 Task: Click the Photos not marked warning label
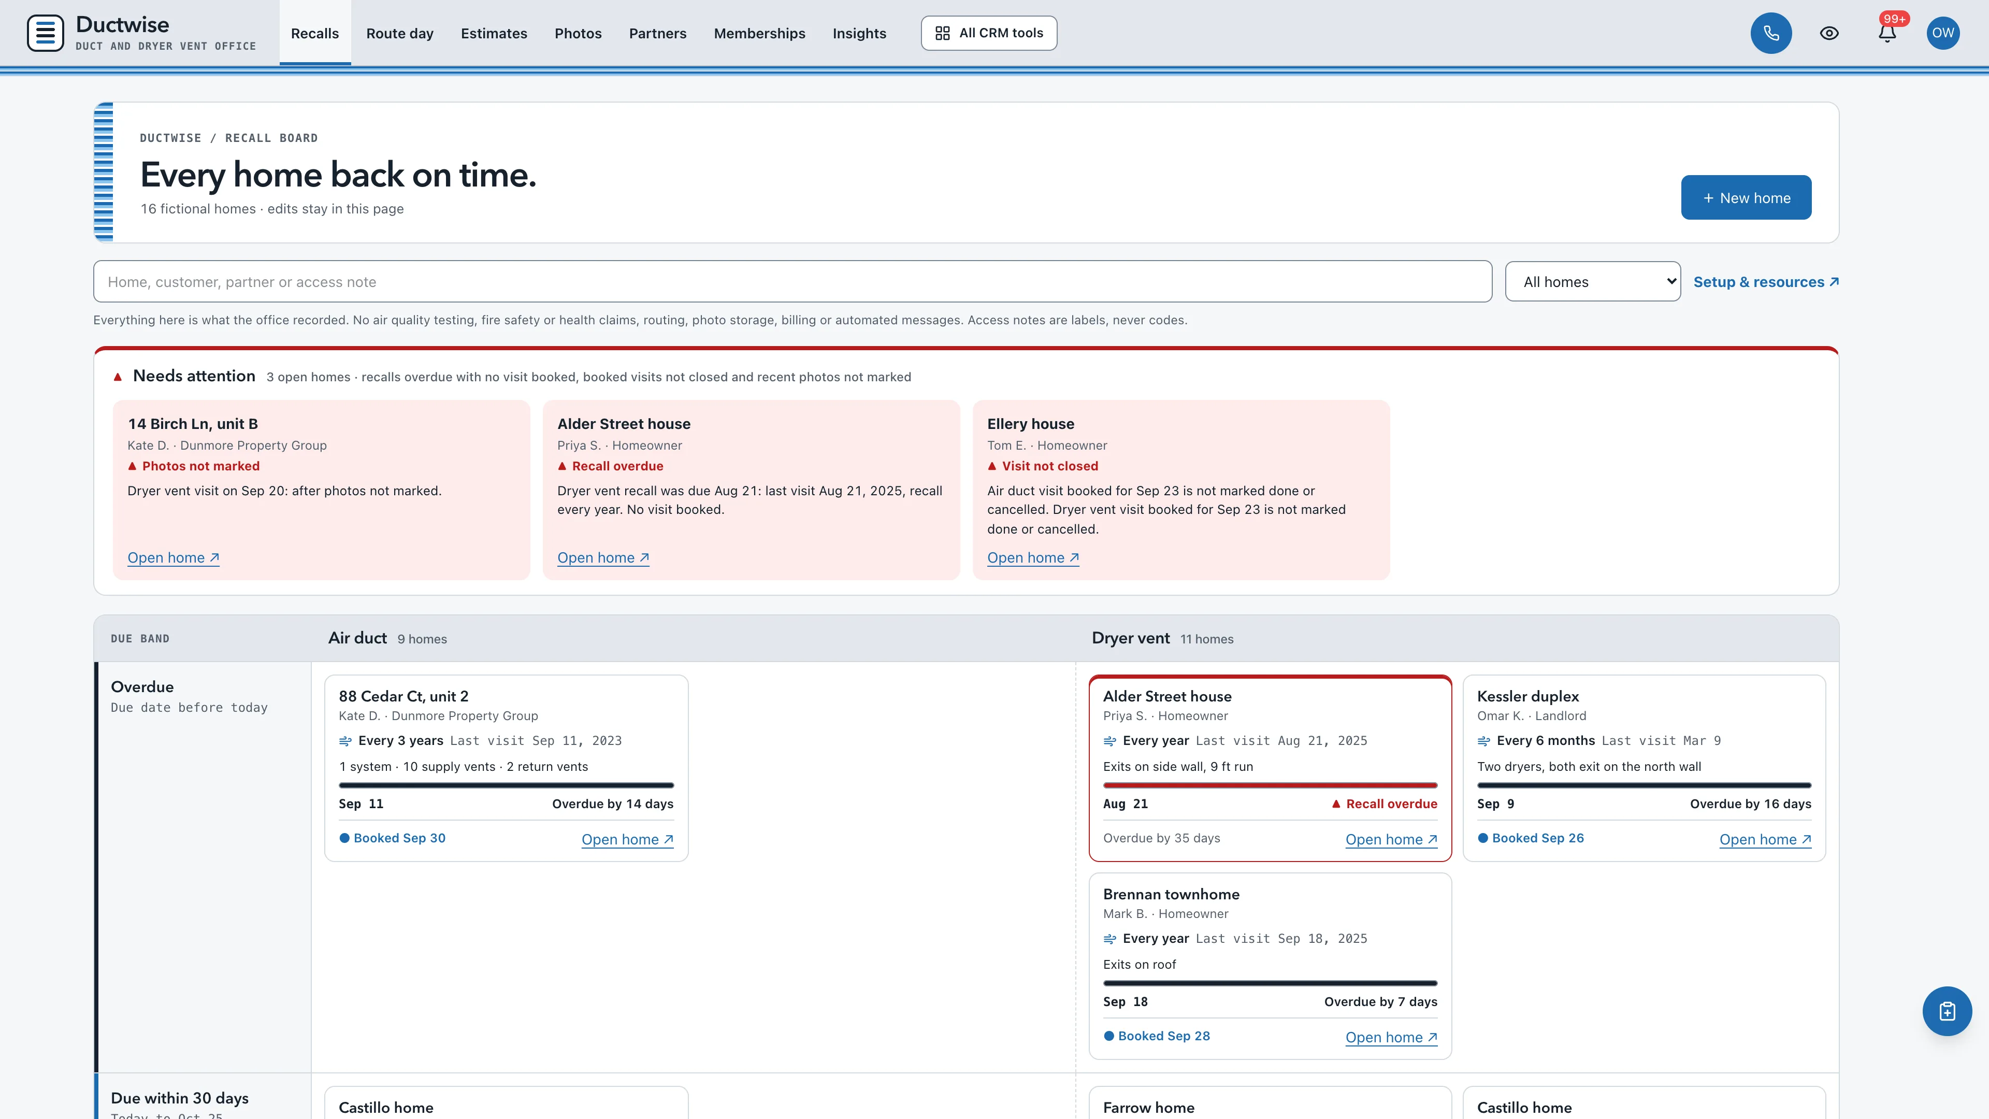(194, 466)
